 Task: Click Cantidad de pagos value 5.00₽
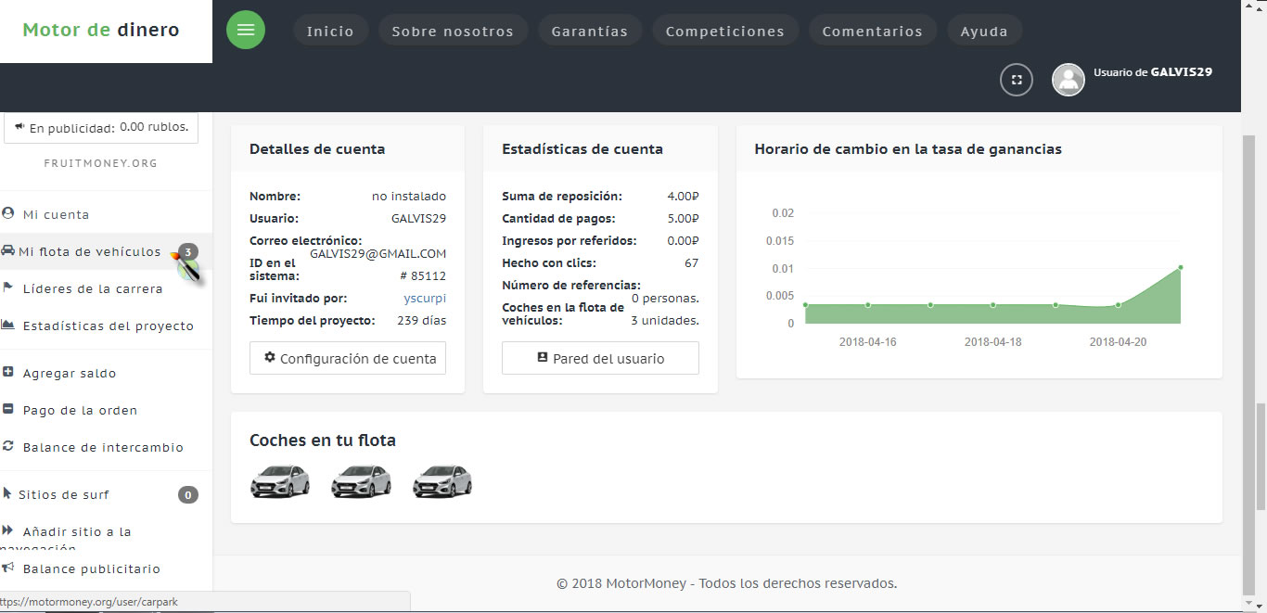click(683, 218)
